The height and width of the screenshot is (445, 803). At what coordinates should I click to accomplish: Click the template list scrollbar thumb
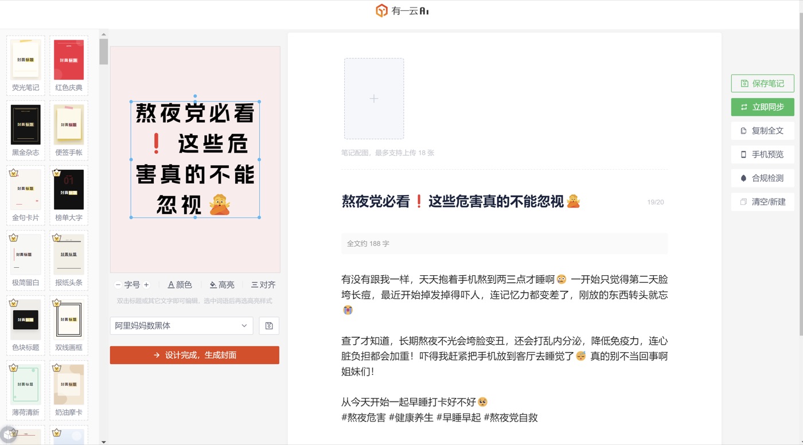coord(103,52)
